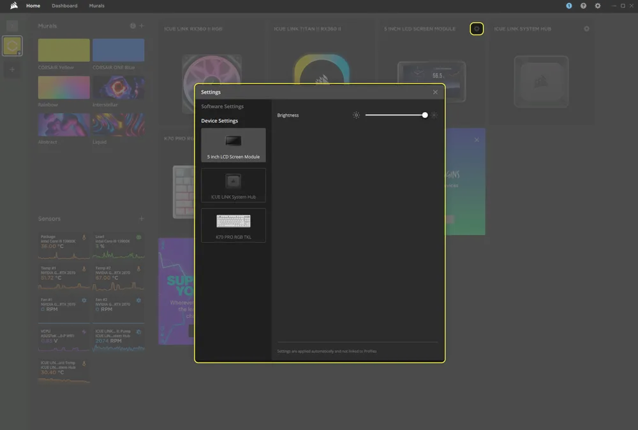
Task: Open the Load Intel Core i9 sensor card
Action: tap(119, 247)
